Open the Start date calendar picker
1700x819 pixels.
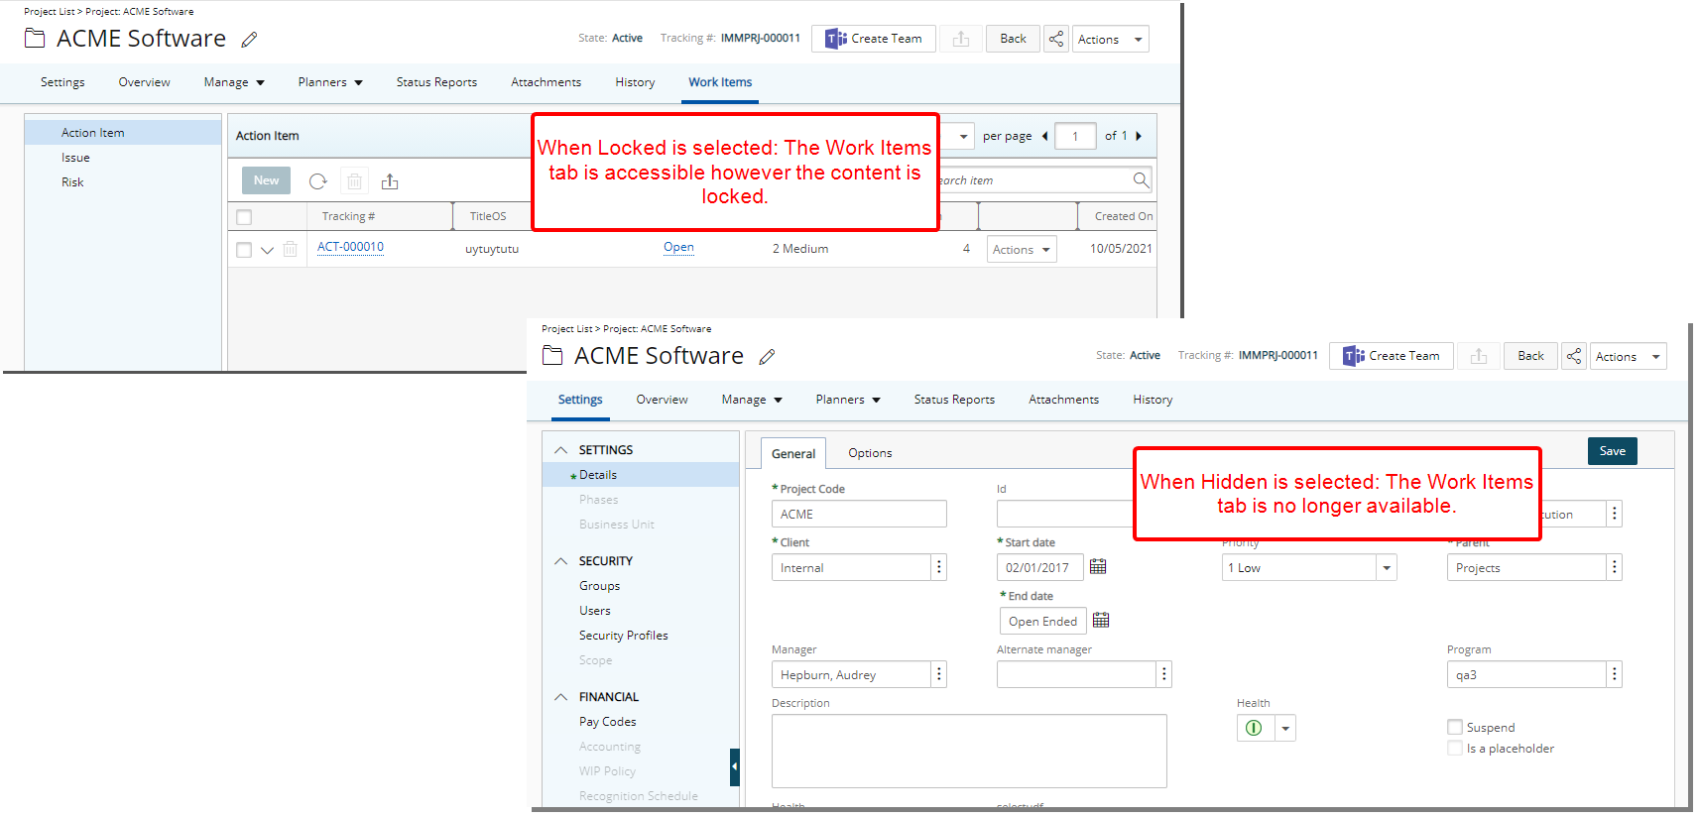pyautogui.click(x=1098, y=567)
